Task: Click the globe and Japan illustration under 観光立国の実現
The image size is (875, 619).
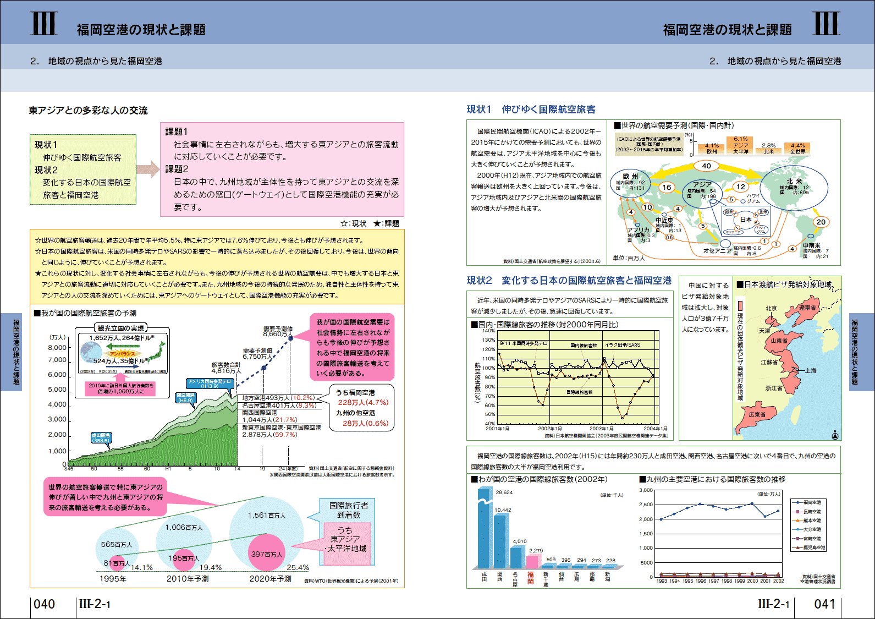Action: [123, 354]
